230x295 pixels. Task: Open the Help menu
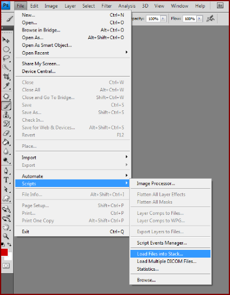tap(200, 6)
